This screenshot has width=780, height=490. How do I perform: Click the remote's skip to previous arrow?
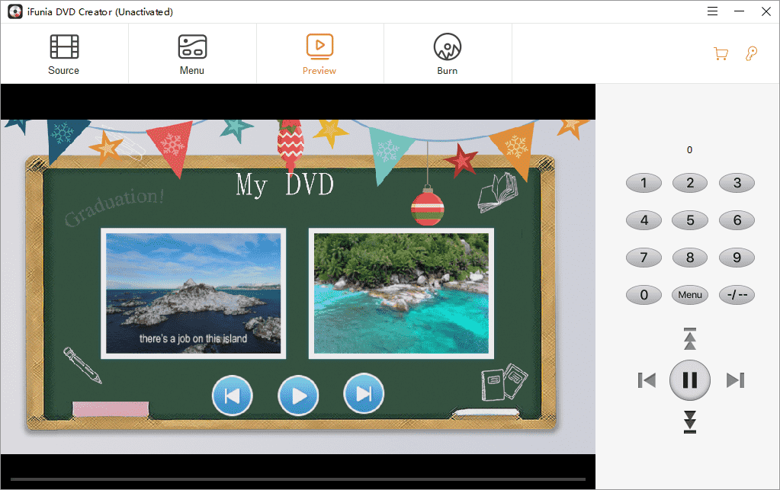pyautogui.click(x=647, y=380)
